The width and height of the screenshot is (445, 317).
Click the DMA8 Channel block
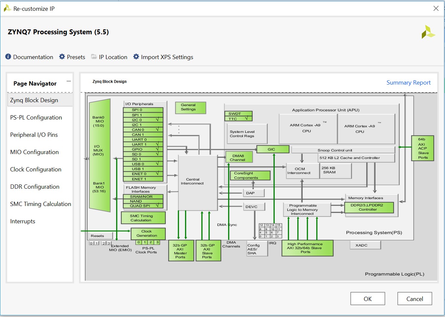(239, 157)
